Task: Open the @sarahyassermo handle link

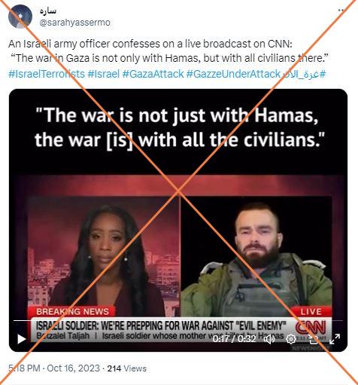Action: [75, 23]
